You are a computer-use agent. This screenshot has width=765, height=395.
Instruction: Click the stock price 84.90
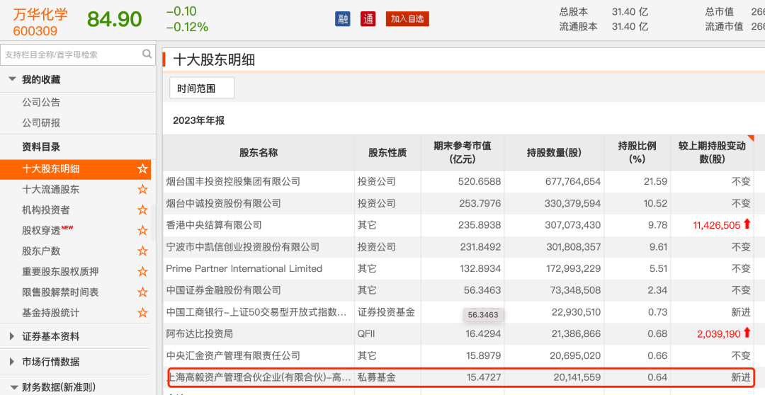[x=115, y=20]
